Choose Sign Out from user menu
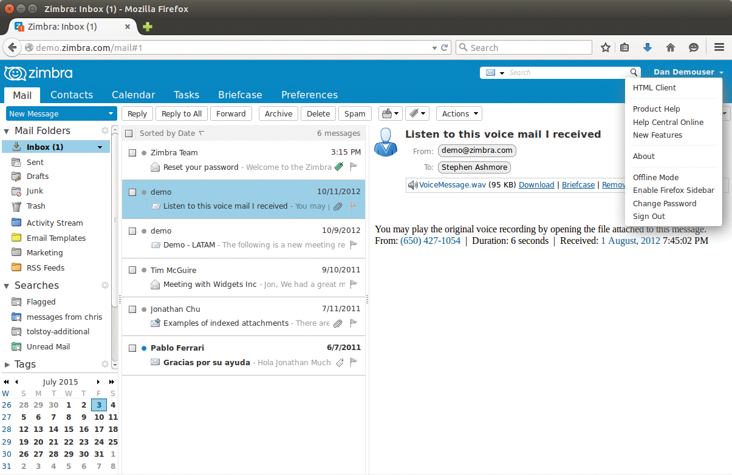 pyautogui.click(x=649, y=217)
